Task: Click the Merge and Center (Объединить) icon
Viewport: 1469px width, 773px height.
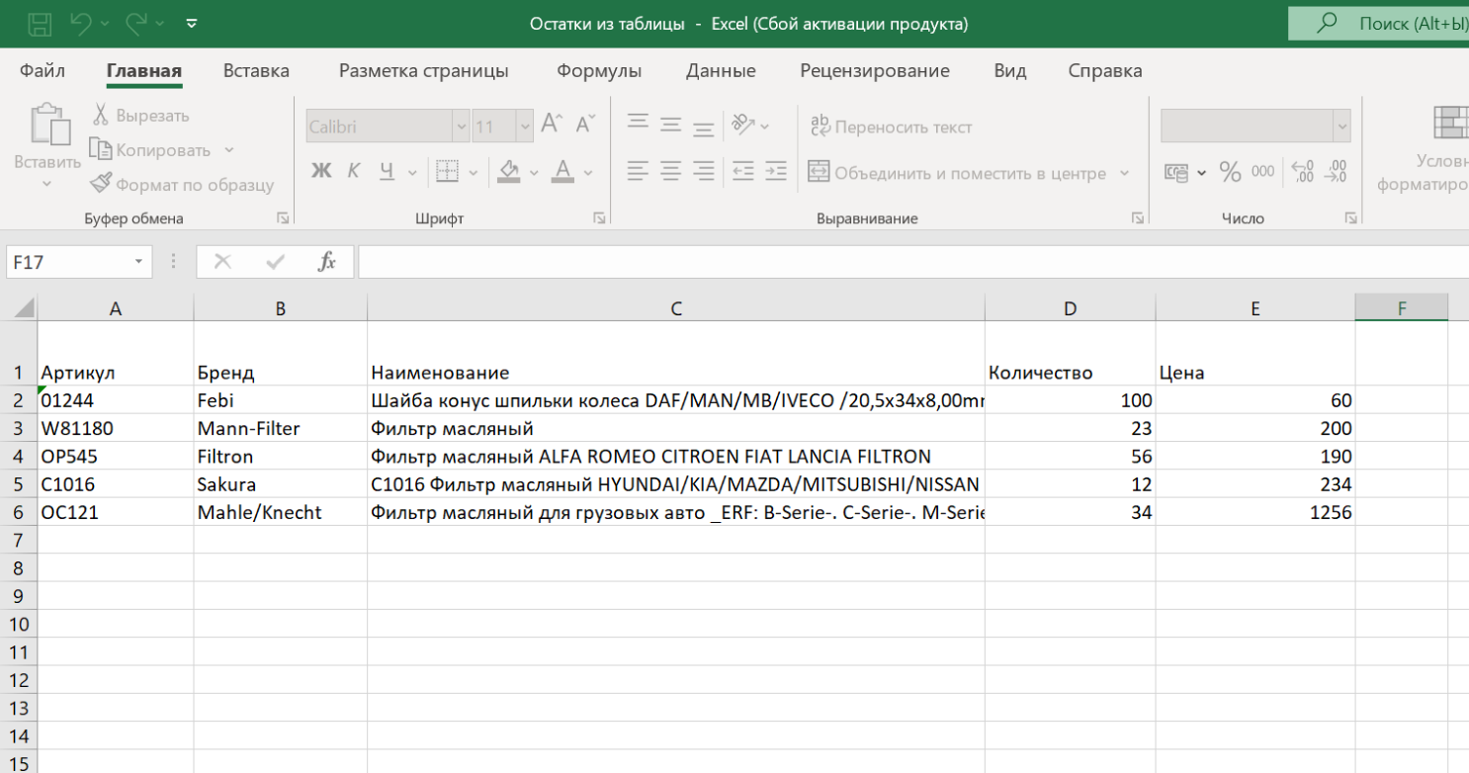Action: tap(819, 173)
